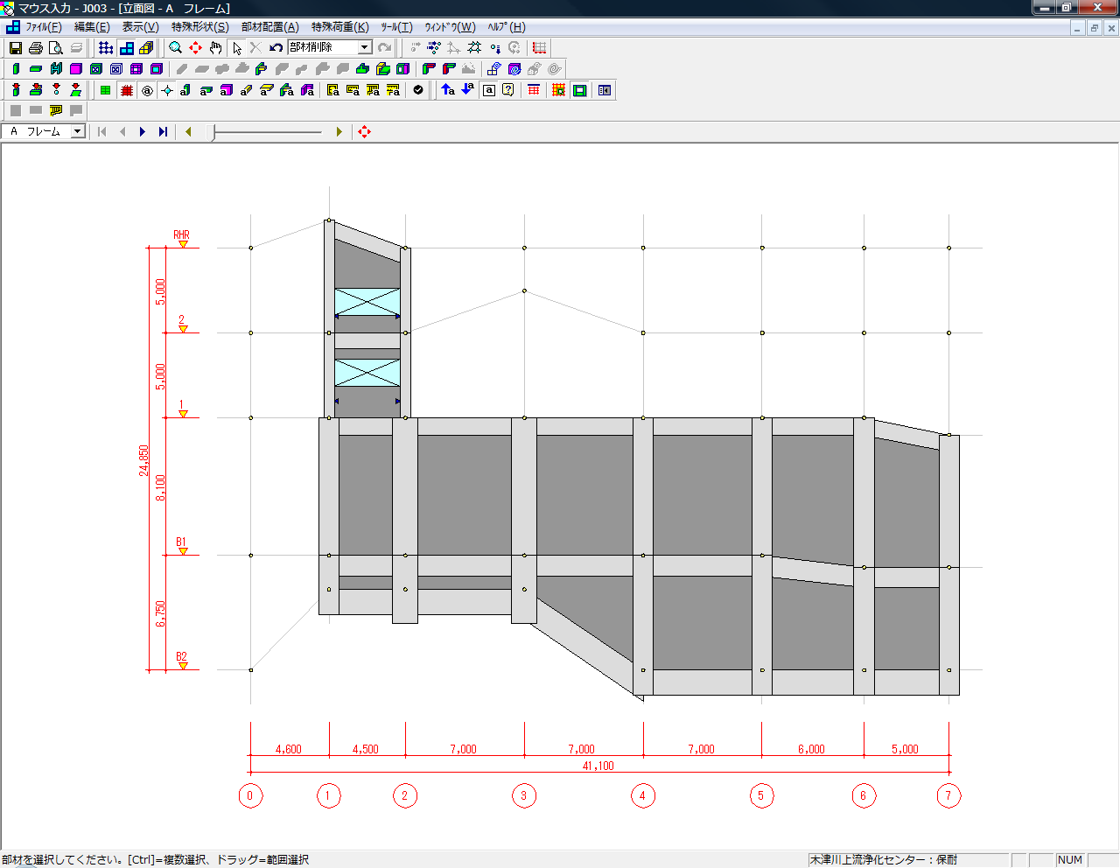Choose the arrow pointer selection tool
Viewport: 1120px width, 868px height.
237,48
